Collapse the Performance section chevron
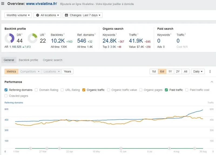 212,82
